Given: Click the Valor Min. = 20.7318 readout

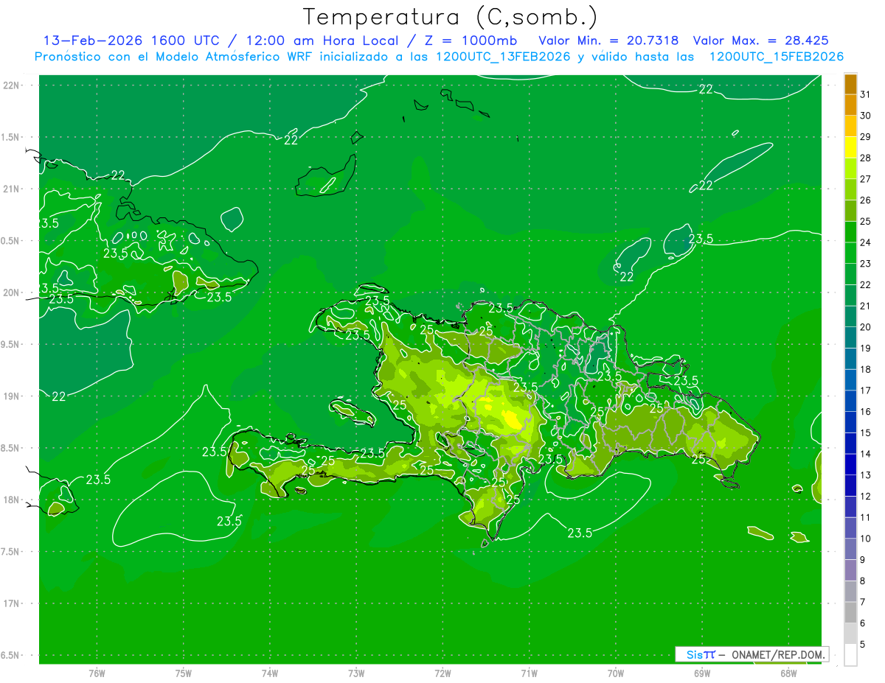Looking at the screenshot, I should [608, 41].
